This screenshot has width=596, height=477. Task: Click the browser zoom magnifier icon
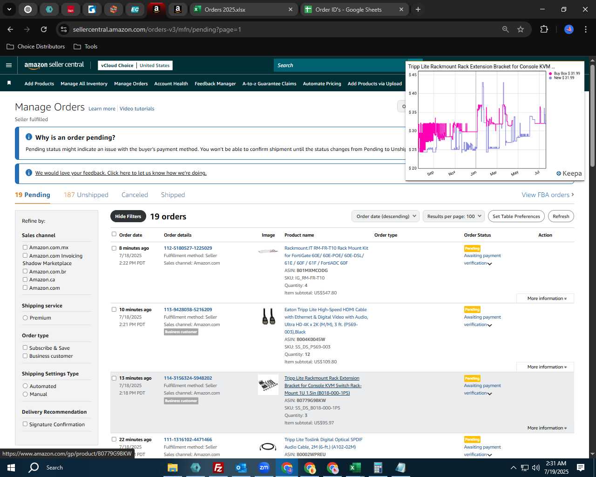point(506,29)
